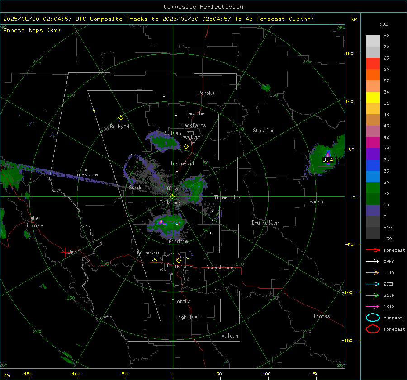This screenshot has height=380, width=407.
Task: Click the red cross marker at Banff
Action: coord(65,252)
